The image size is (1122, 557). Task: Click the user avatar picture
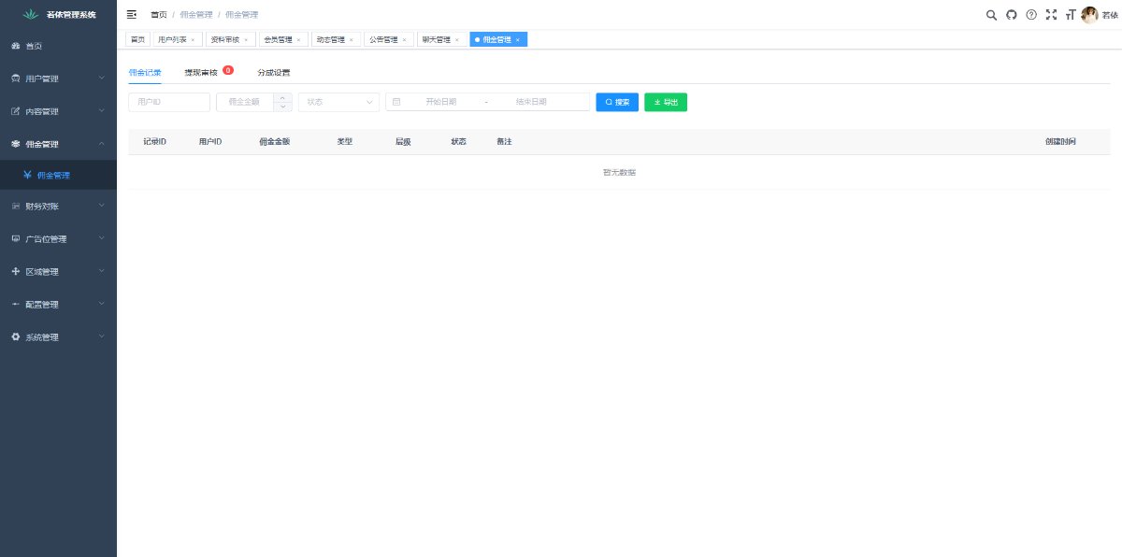tap(1089, 15)
